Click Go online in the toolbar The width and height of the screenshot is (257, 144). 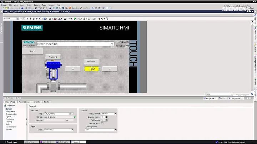[74, 8]
